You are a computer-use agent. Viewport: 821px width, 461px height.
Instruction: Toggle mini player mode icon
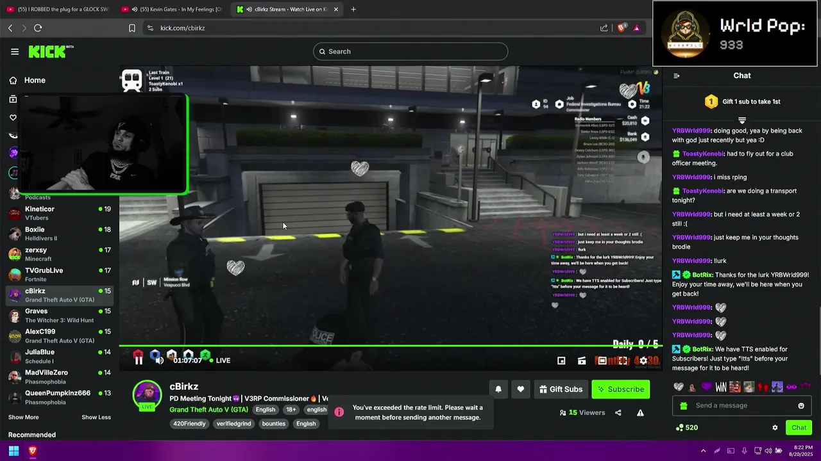[561, 361]
